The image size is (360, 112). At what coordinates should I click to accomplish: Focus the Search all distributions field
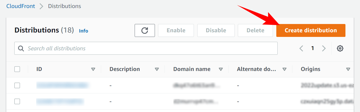(146, 48)
